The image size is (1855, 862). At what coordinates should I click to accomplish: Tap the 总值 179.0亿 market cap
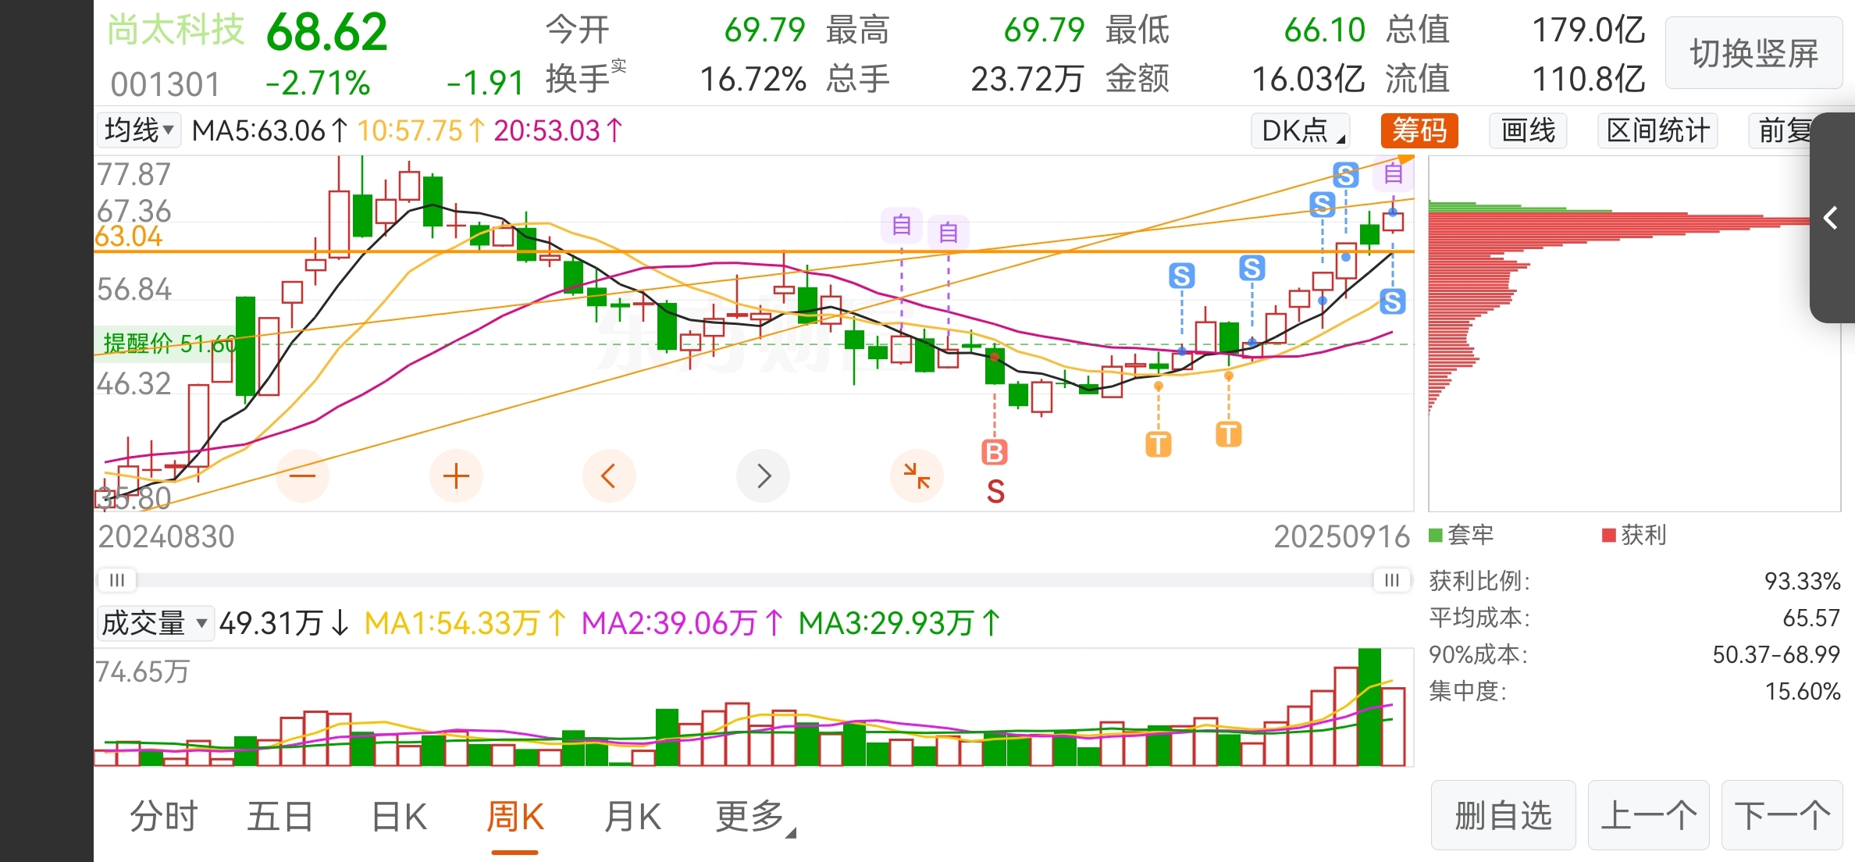coord(1588,30)
